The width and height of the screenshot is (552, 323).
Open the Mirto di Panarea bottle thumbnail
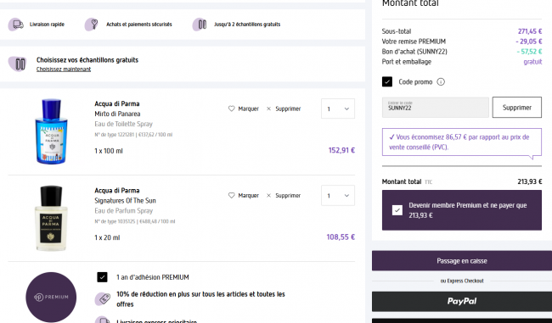[x=52, y=131]
